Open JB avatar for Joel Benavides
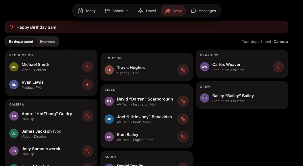 (109, 119)
